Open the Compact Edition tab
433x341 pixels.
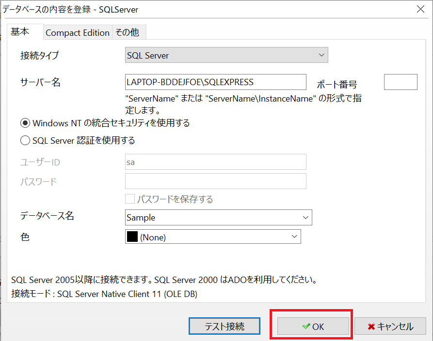pyautogui.click(x=78, y=32)
